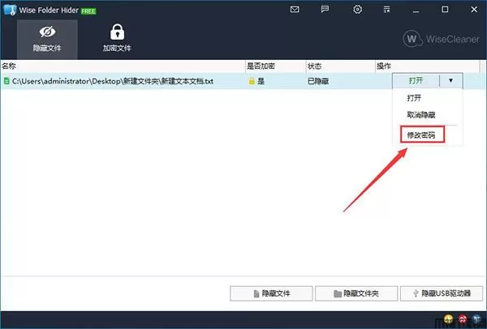Click the 隐藏USB驱动器 button
This screenshot has height=329, width=487.
tap(442, 293)
